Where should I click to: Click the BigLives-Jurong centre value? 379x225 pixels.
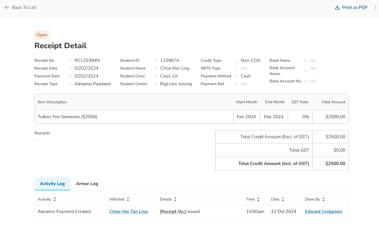(x=176, y=84)
